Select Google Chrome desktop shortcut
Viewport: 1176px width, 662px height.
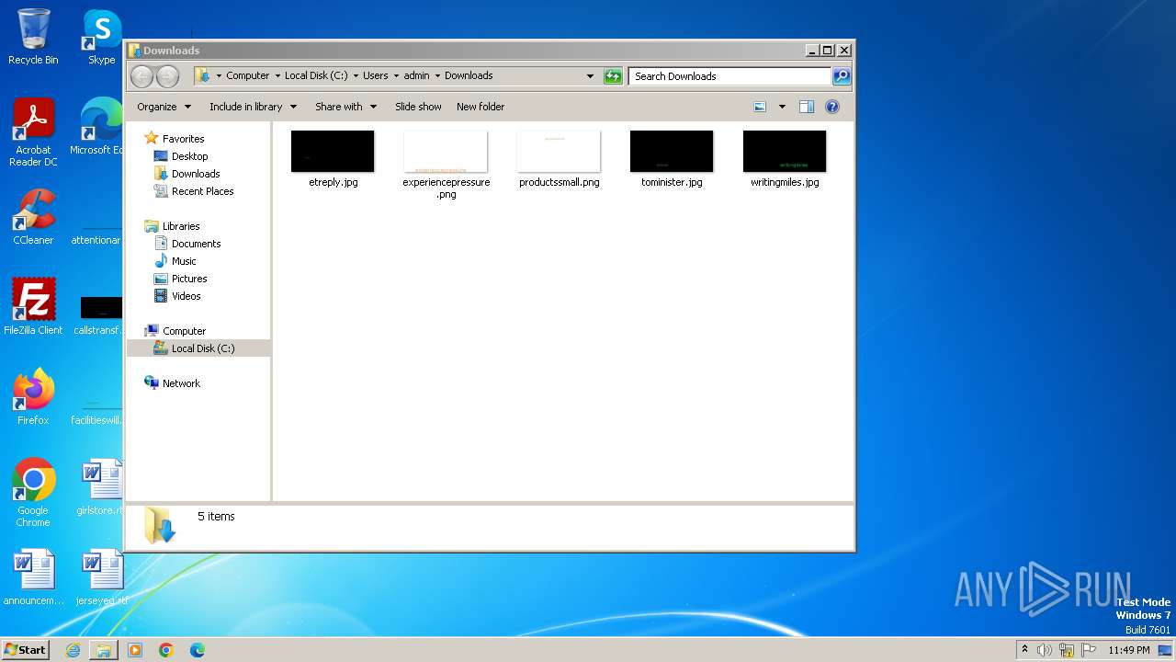pos(33,493)
